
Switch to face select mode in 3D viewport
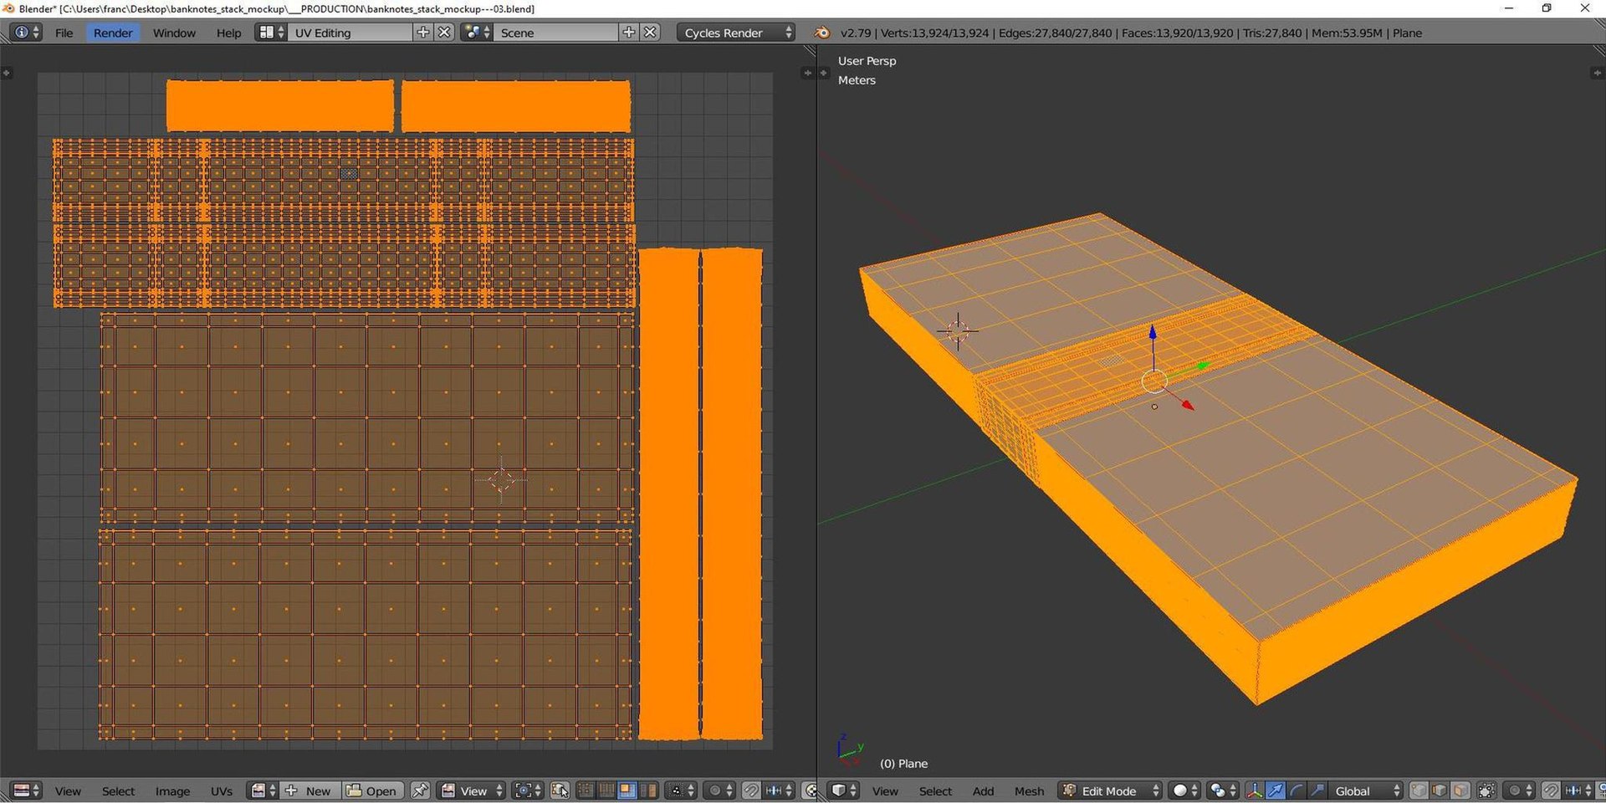coord(1460,790)
